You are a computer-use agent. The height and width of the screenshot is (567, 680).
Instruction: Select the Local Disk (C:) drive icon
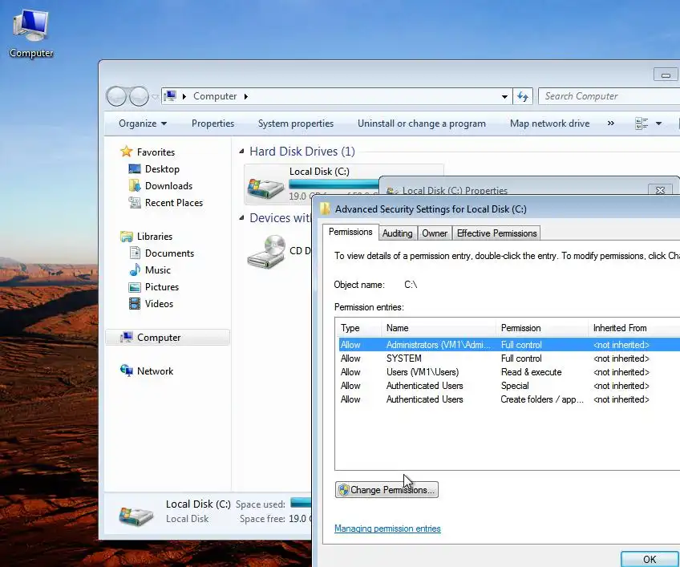(265, 188)
